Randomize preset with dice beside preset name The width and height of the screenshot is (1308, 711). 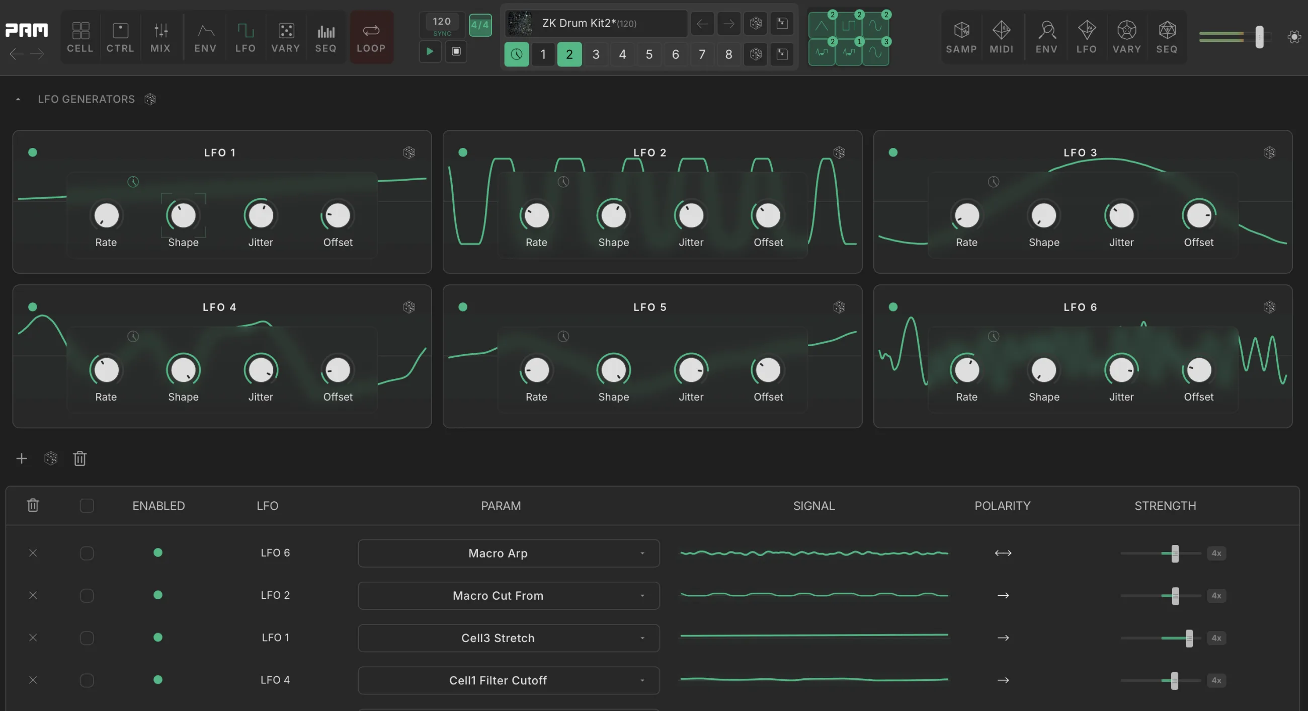[756, 23]
